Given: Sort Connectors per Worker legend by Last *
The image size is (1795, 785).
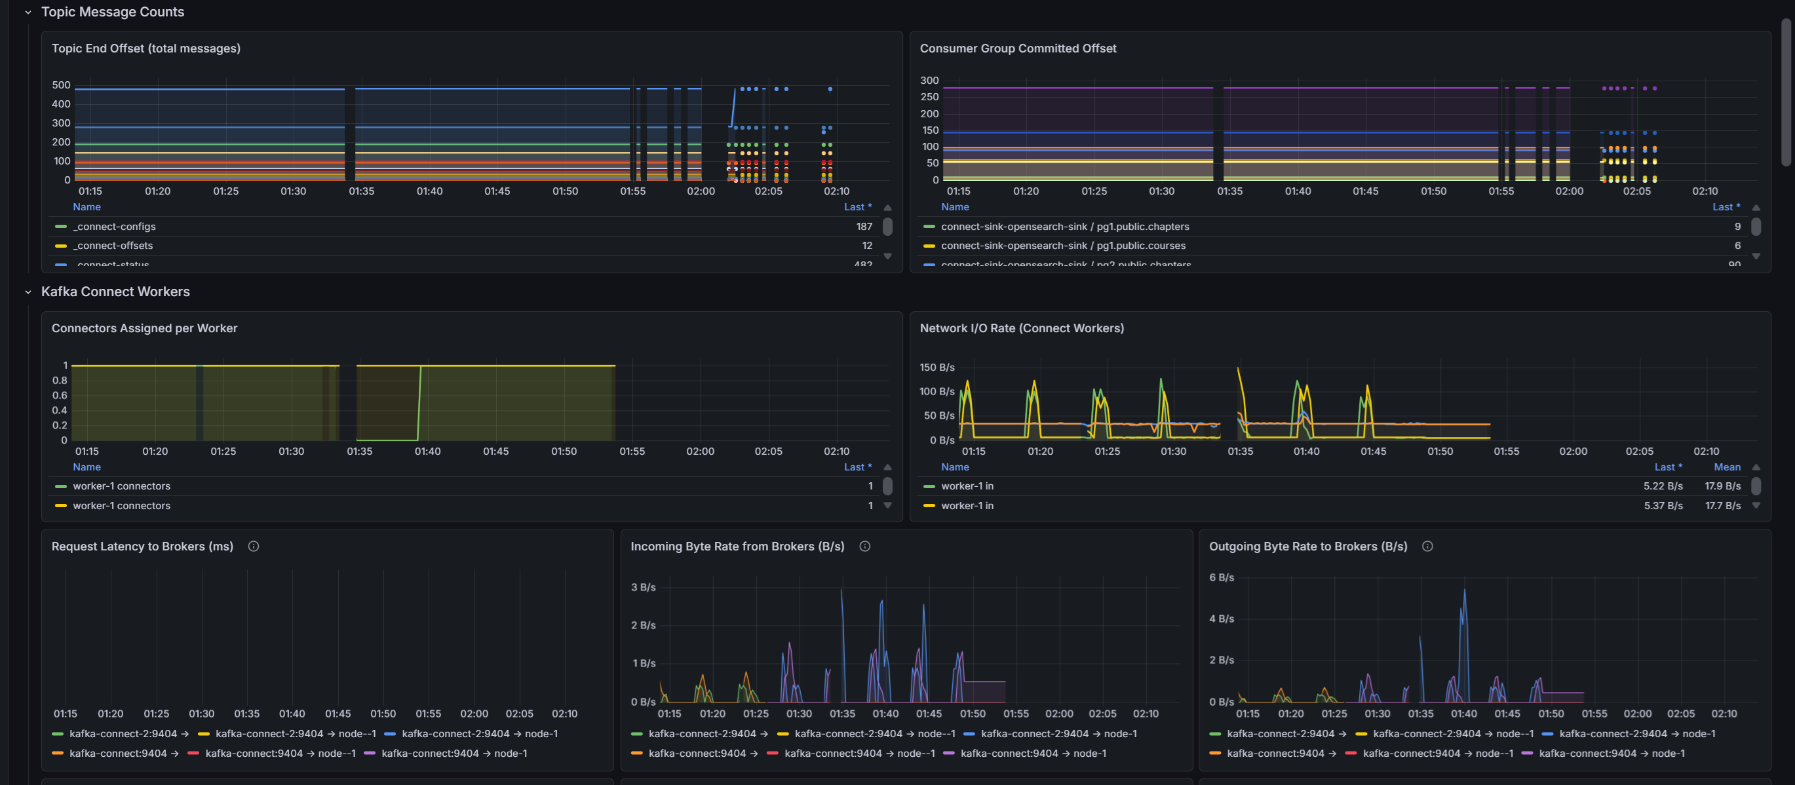Looking at the screenshot, I should pyautogui.click(x=858, y=467).
